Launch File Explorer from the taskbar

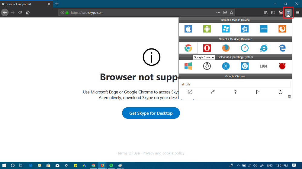coord(40,165)
